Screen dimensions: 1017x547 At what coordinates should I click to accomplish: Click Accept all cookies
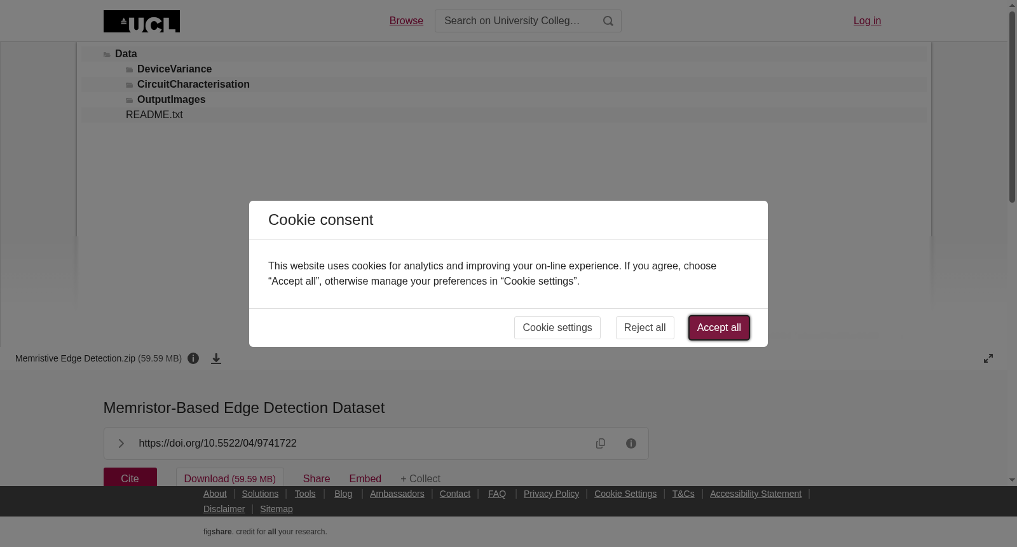tap(719, 328)
